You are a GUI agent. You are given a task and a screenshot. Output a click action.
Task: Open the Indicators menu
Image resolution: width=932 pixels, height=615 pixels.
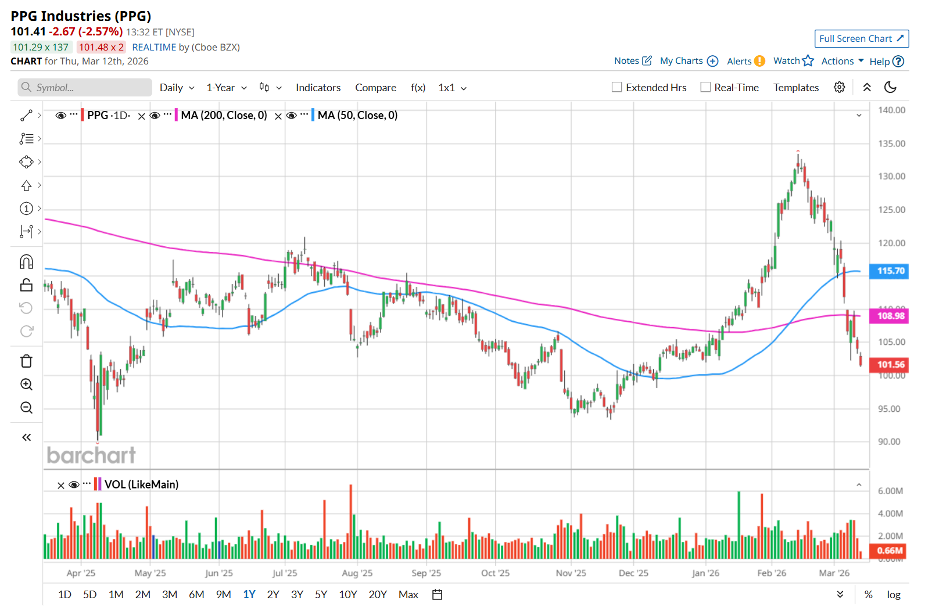pyautogui.click(x=318, y=88)
